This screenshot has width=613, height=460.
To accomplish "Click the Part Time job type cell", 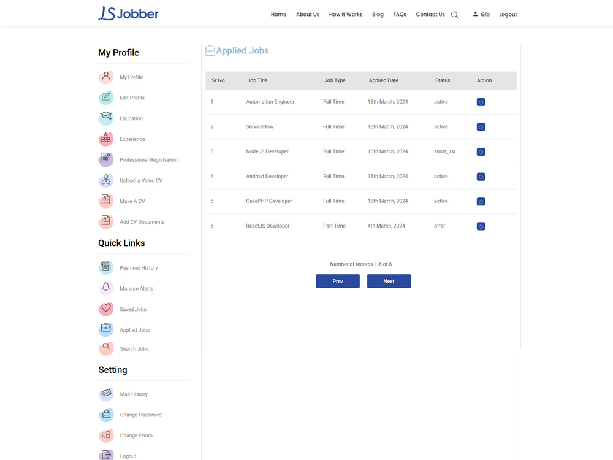I will tap(334, 226).
